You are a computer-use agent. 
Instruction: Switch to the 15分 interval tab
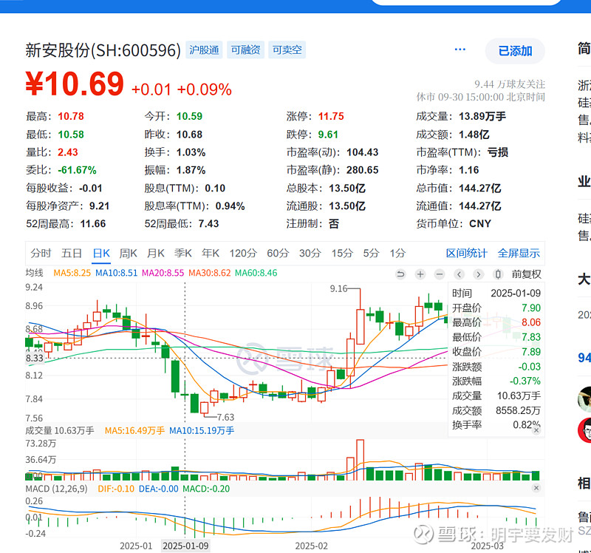pos(342,253)
